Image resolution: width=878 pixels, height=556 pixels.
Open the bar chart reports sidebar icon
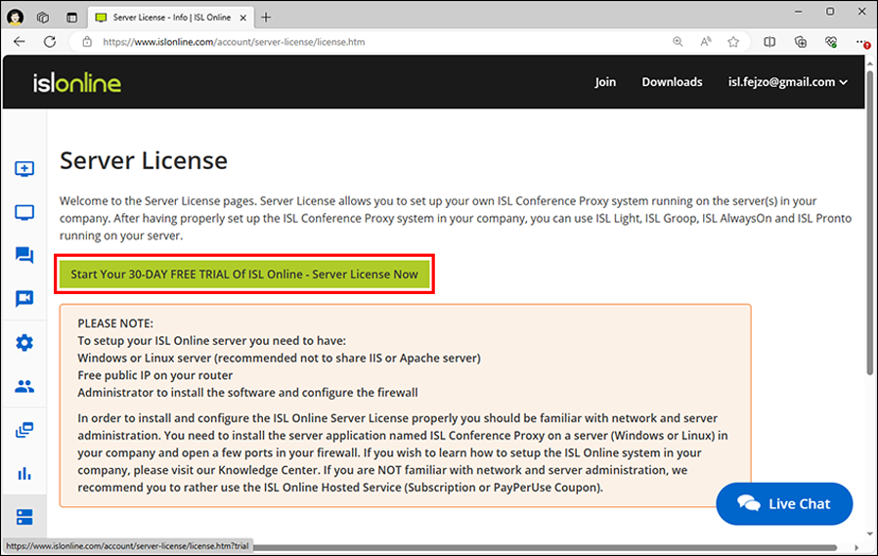pyautogui.click(x=24, y=473)
